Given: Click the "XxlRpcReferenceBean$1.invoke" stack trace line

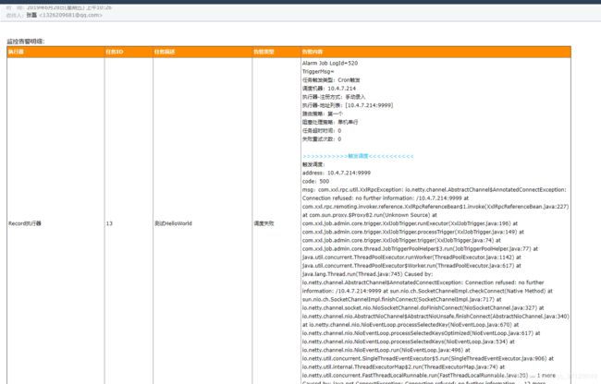Looking at the screenshot, I should point(435,207).
